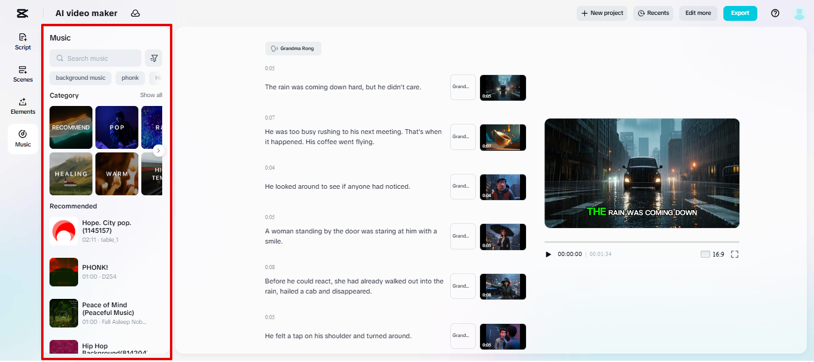Click voice box beside 'rain was coming down' line
814x362 pixels.
pyautogui.click(x=463, y=87)
